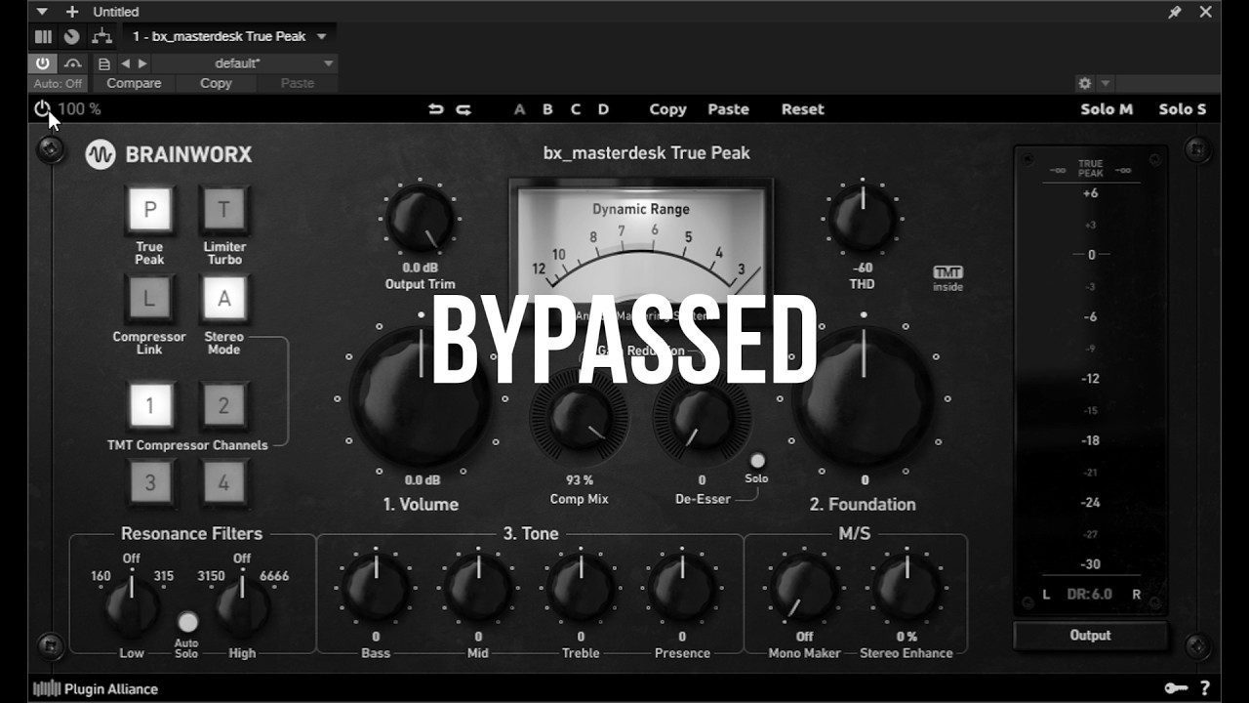Click the large Foundation knob

864,397
